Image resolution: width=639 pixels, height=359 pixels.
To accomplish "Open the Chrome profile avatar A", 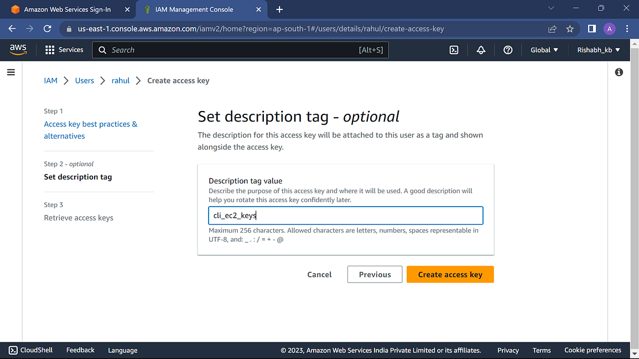I will 609,29.
